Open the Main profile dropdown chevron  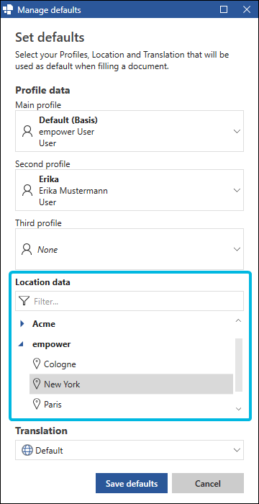[237, 131]
